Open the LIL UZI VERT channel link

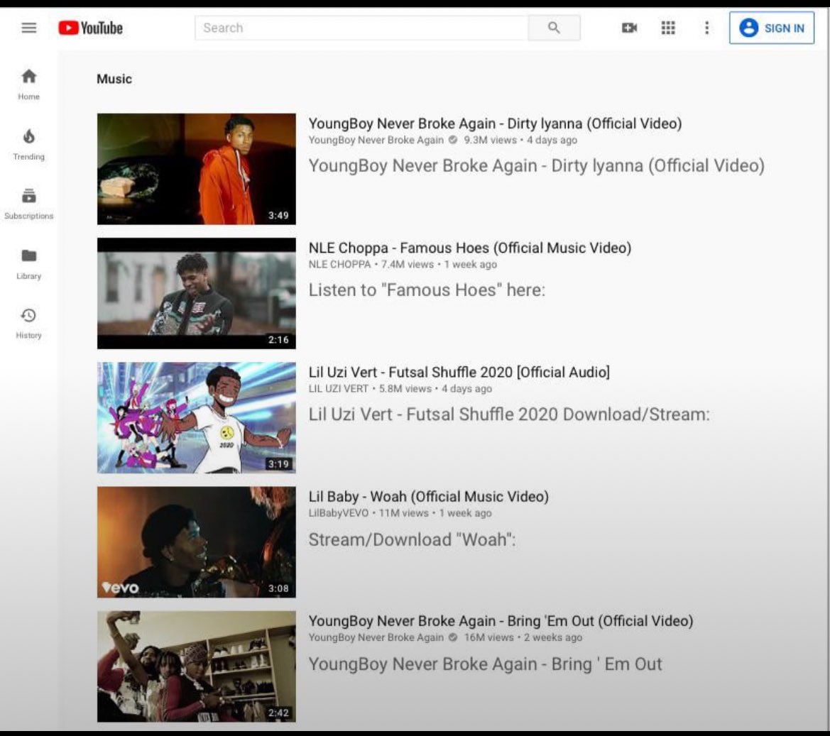point(338,388)
